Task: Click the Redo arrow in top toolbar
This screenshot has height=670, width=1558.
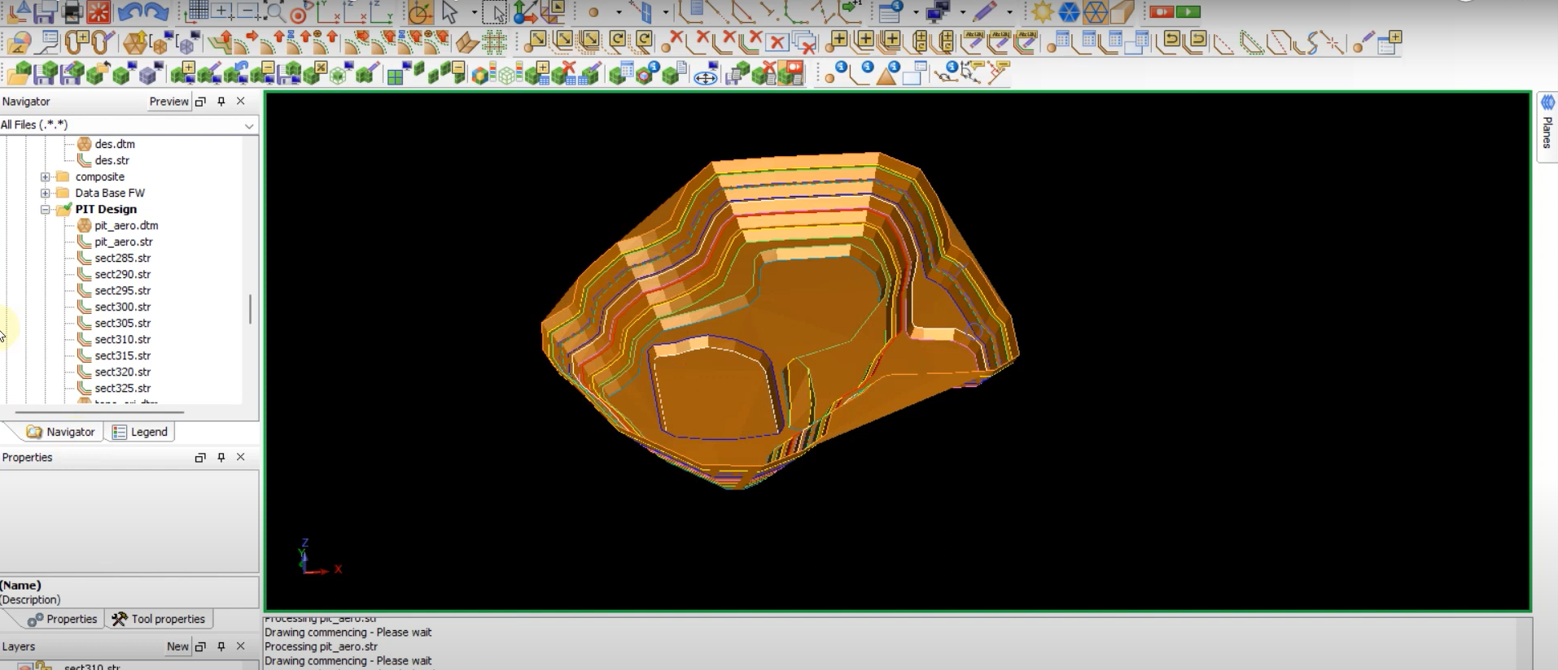Action: point(156,12)
